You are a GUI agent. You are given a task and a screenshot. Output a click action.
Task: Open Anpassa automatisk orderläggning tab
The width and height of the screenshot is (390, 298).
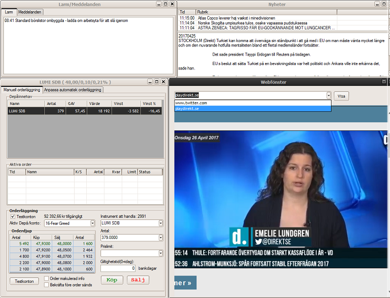click(73, 90)
